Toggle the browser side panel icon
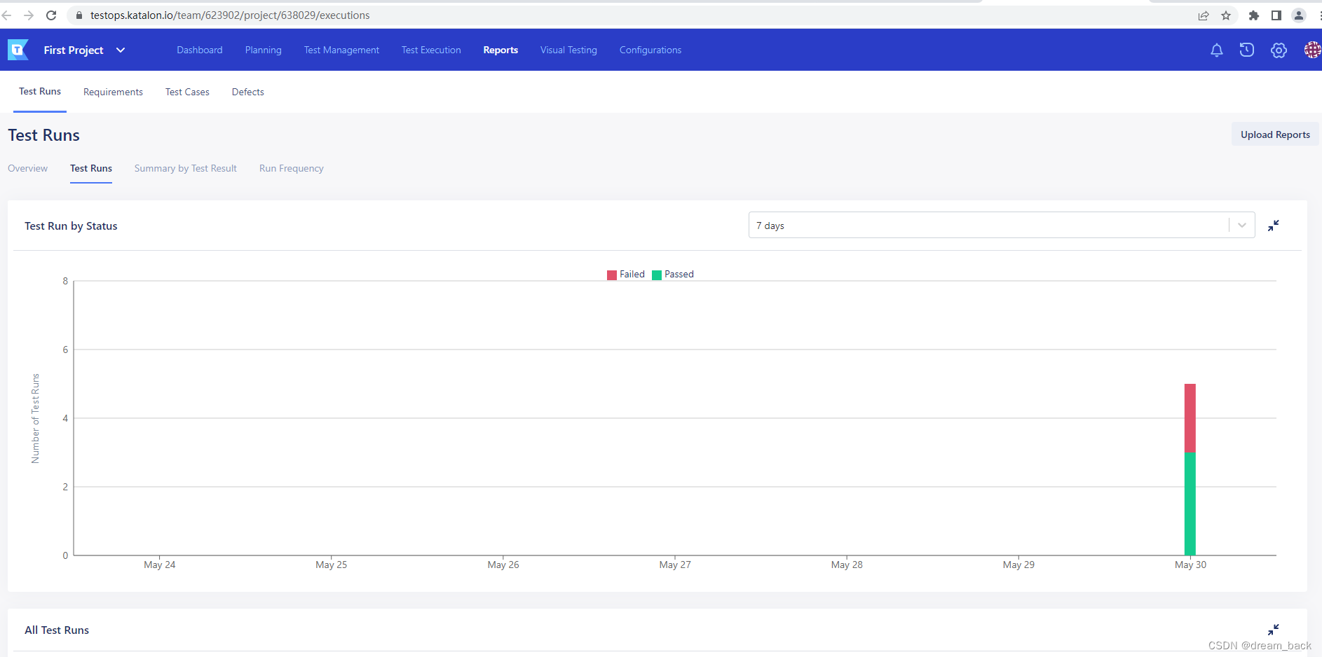The height and width of the screenshot is (657, 1322). [1276, 15]
